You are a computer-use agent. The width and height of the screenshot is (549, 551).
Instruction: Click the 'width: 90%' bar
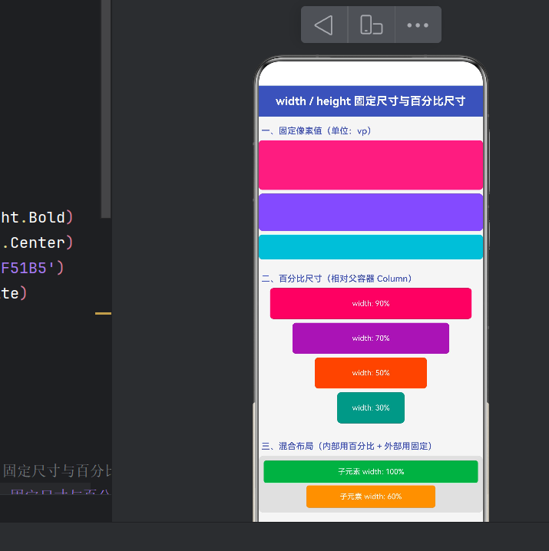[371, 304]
